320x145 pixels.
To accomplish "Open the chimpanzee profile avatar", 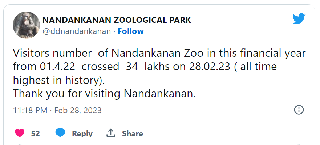I will pyautogui.click(x=26, y=25).
